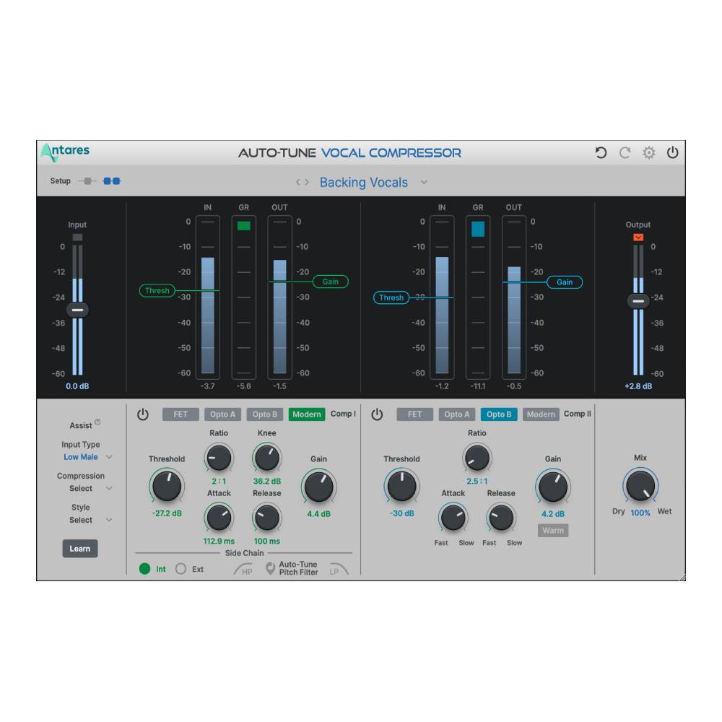Select FET mode in Comp II
Screen dimensions: 722x722
(415, 414)
